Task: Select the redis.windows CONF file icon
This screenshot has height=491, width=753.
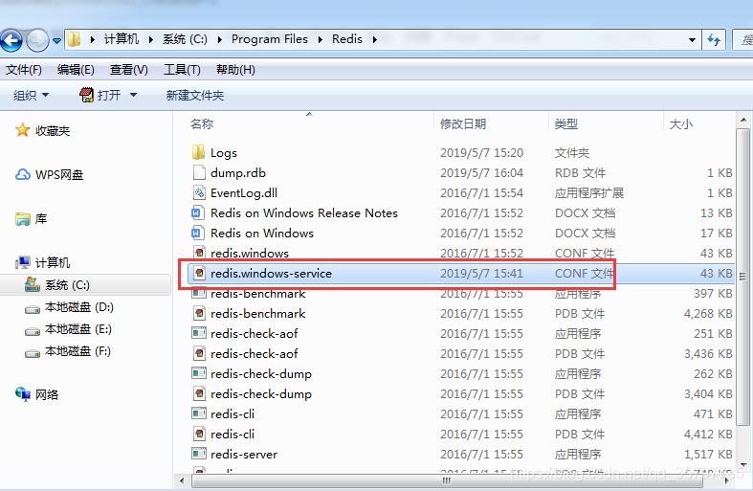Action: point(199,254)
